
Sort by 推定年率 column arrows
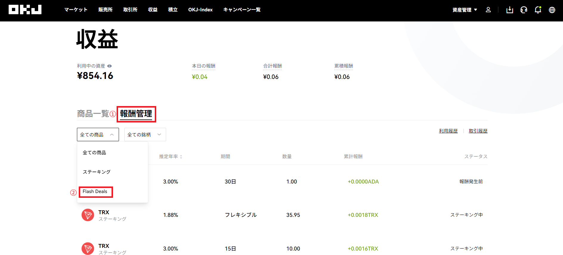(181, 157)
